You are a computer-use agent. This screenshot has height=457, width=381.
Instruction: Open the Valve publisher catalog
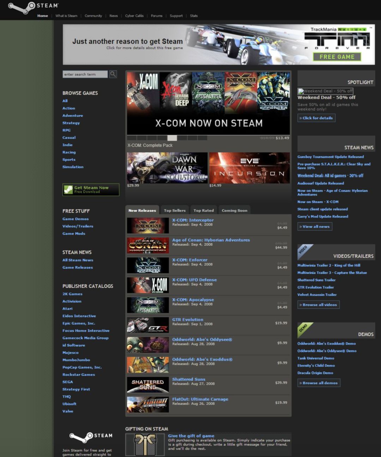point(68,411)
